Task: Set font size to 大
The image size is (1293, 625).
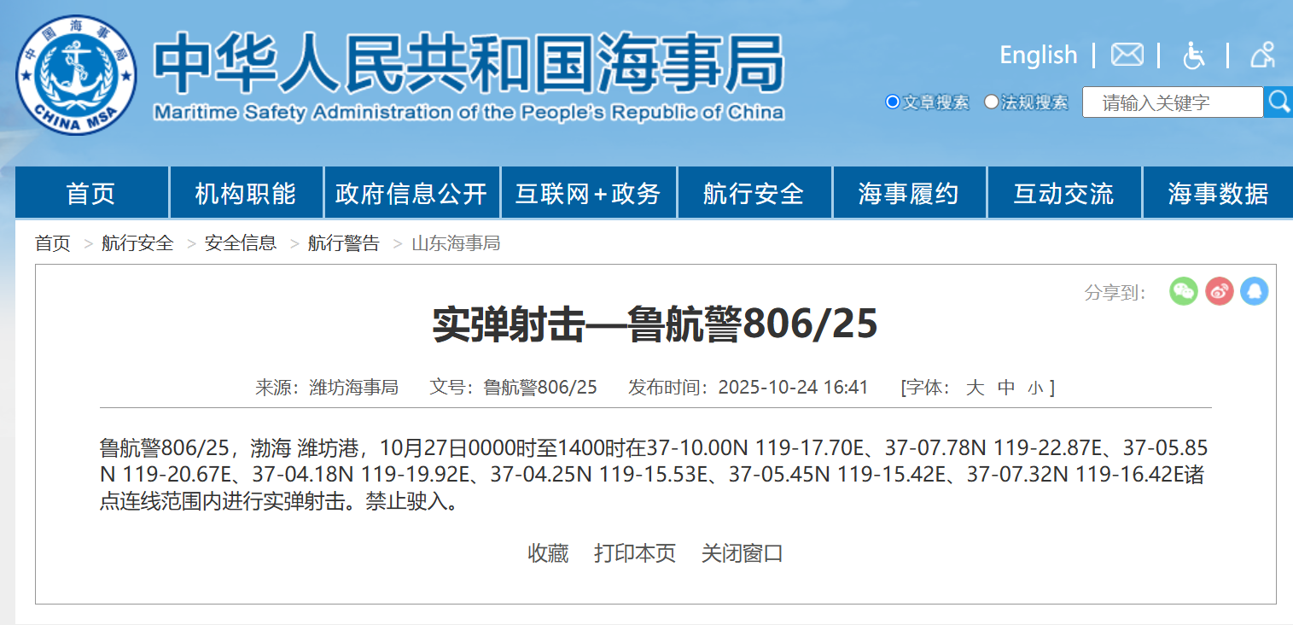Action: 975,388
